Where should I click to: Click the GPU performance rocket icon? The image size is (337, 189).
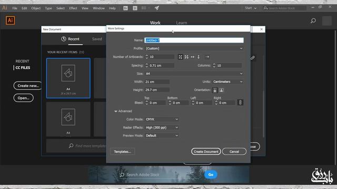coord(157,8)
